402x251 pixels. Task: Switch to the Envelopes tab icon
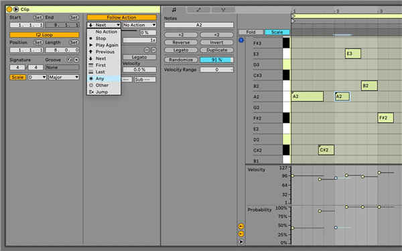(x=199, y=10)
